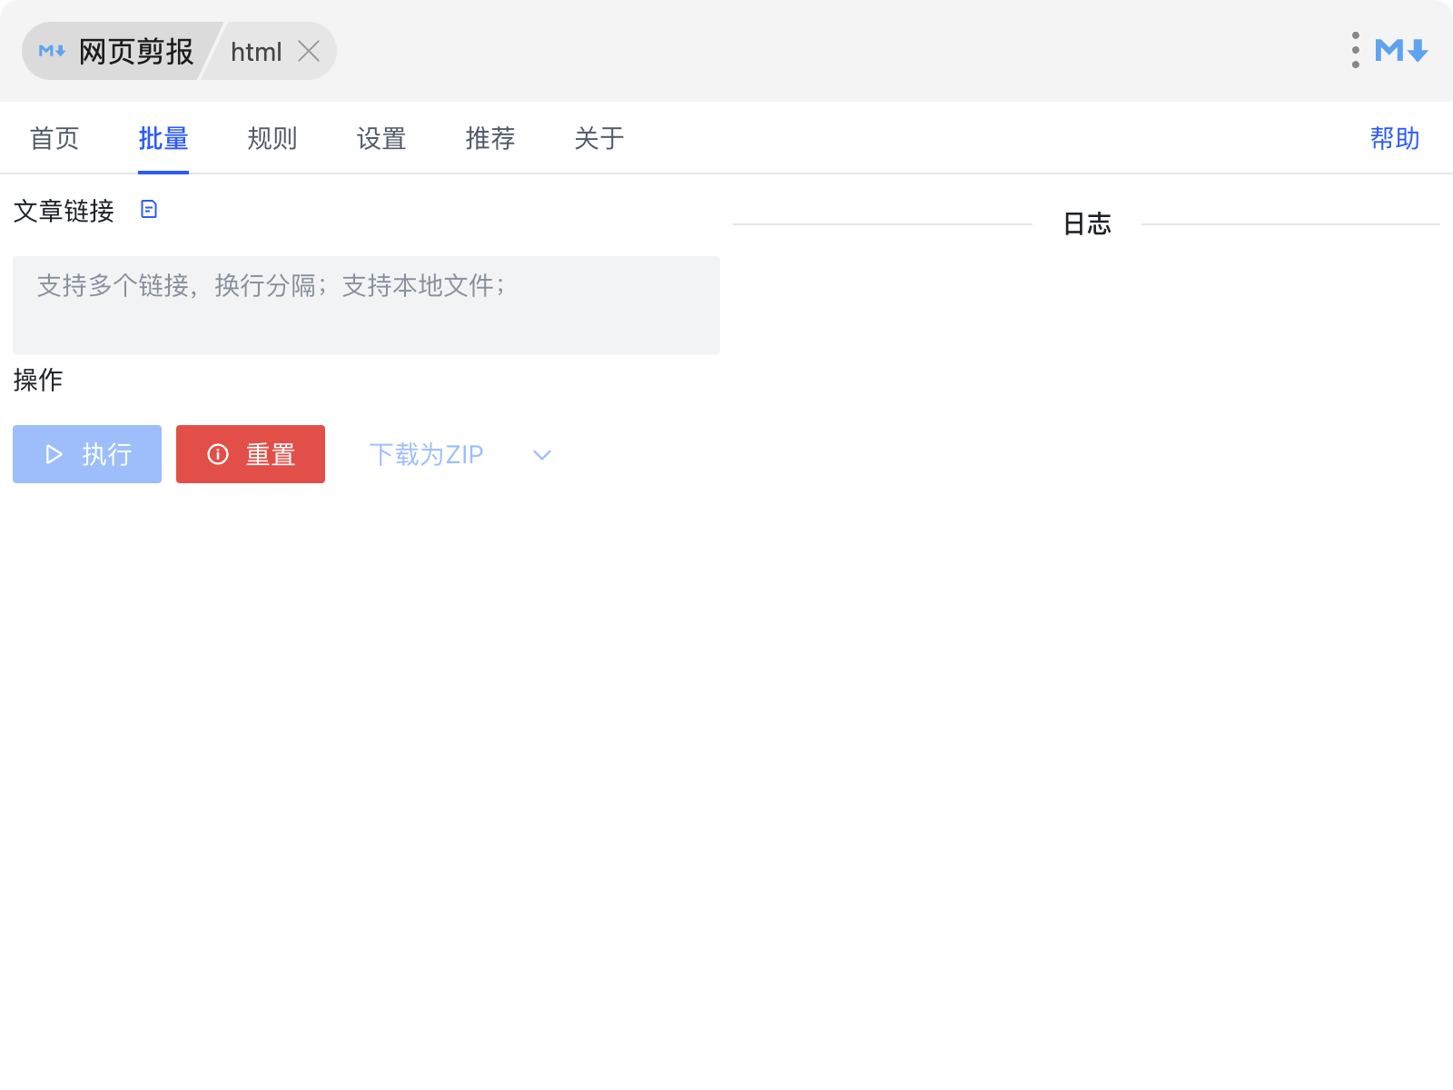Image resolution: width=1453 pixels, height=1090 pixels.
Task: Go to the 设置 tab
Action: pos(381,138)
